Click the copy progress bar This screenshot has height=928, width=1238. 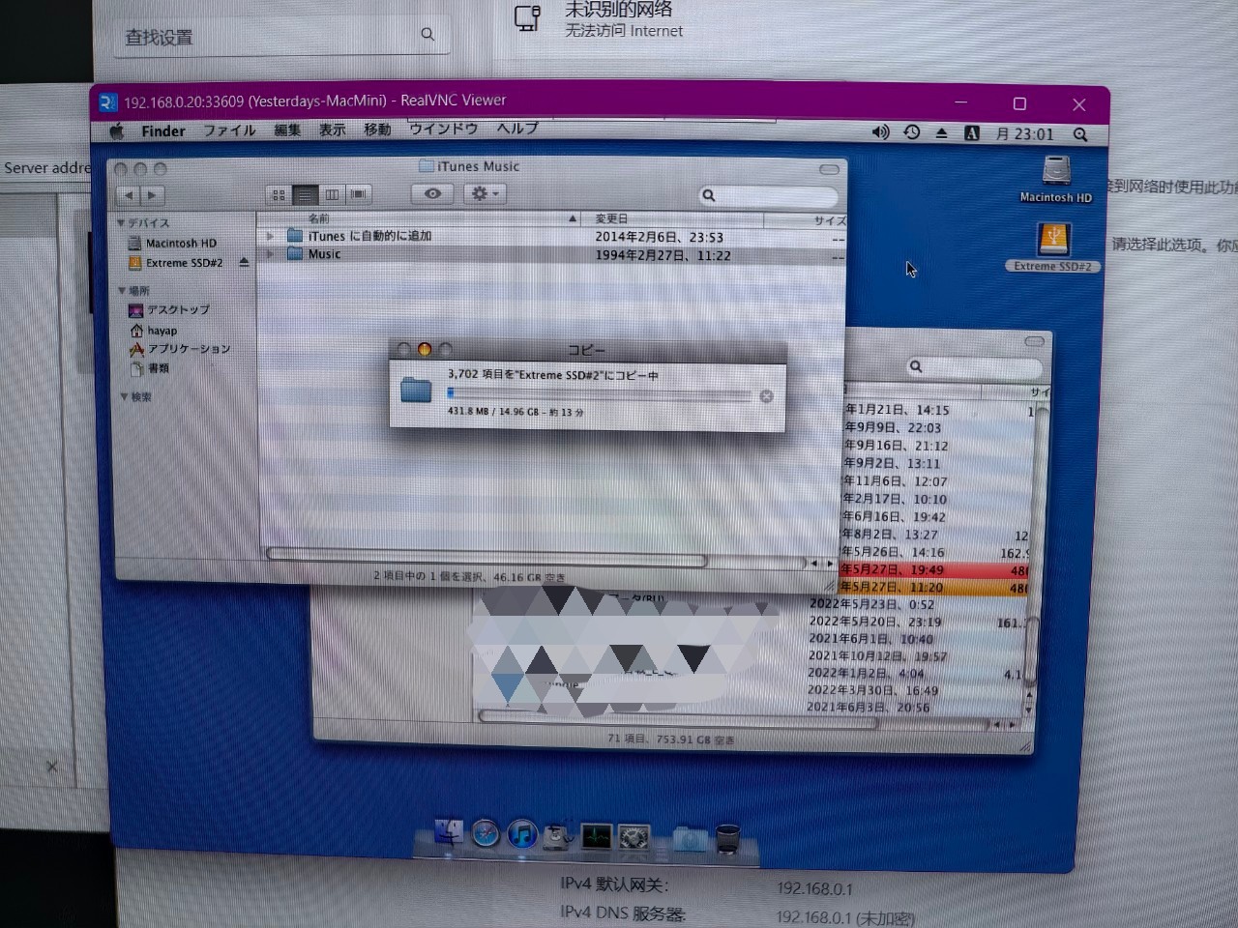(x=599, y=394)
